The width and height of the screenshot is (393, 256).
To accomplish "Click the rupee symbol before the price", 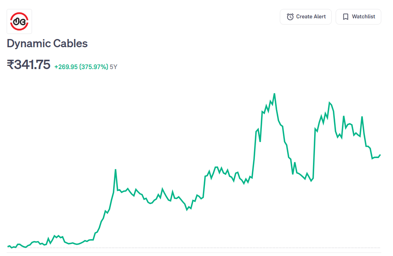I will (x=11, y=64).
